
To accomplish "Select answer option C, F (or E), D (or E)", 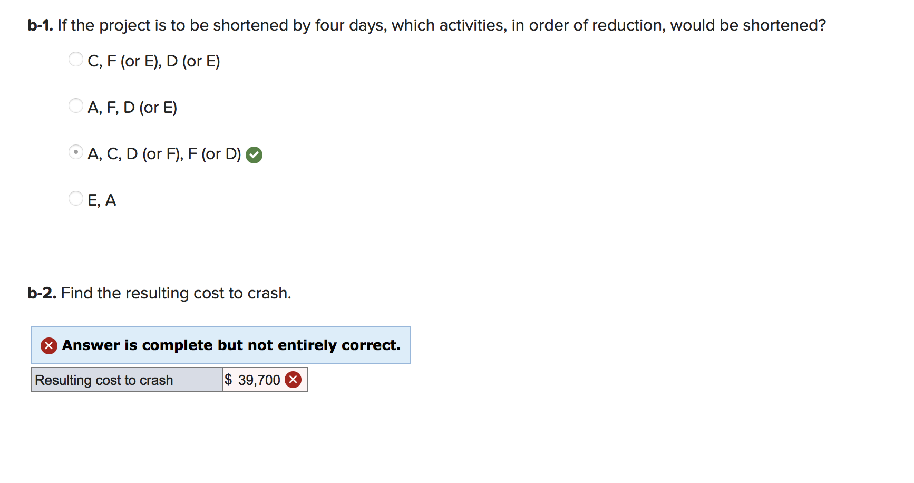I will (x=76, y=59).
